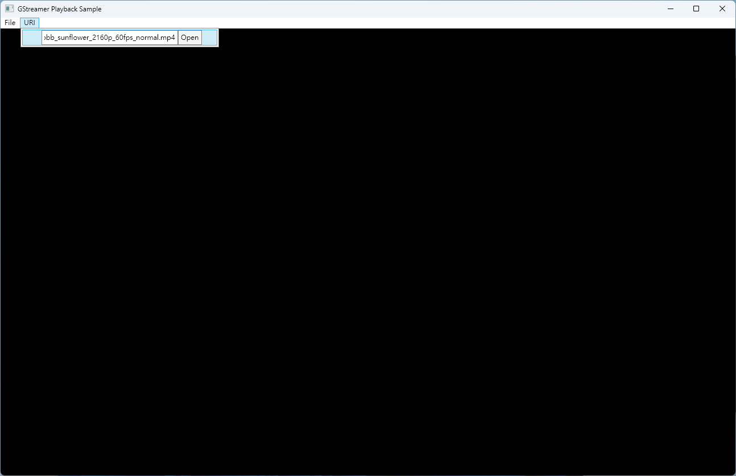
Task: Click the 'GStreamer Playback Sample' window title
Action: pos(59,9)
